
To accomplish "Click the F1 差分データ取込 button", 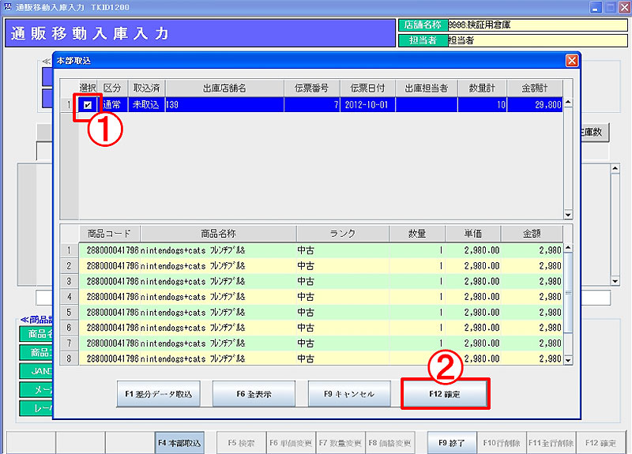I will (x=157, y=393).
